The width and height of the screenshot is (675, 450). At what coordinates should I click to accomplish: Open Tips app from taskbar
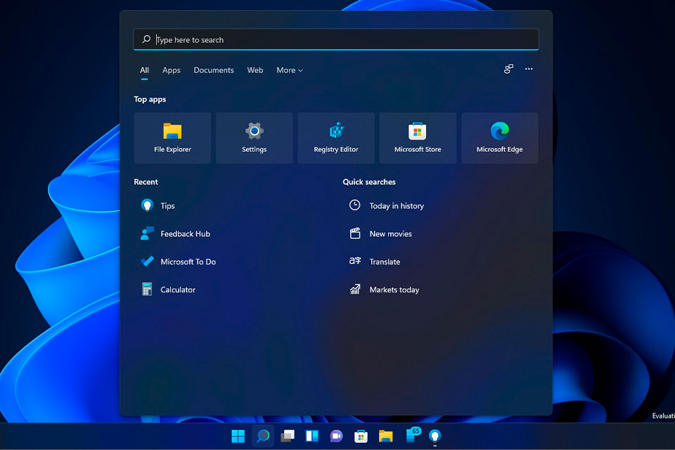(435, 436)
